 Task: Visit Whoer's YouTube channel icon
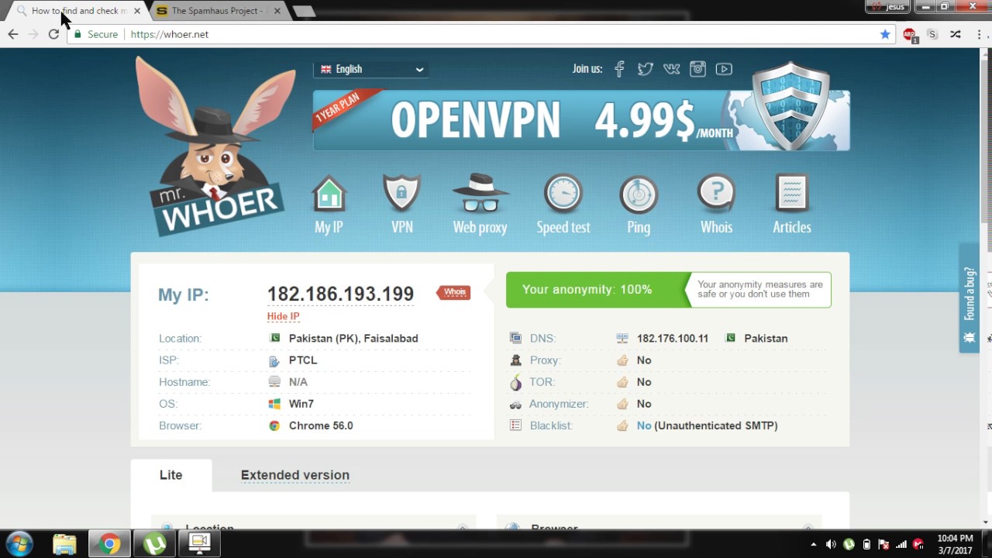click(724, 69)
